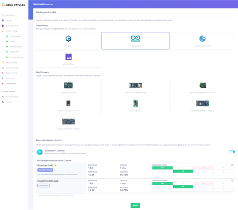
Task: Click the Model testing icon
Action: click(x=3, y=73)
